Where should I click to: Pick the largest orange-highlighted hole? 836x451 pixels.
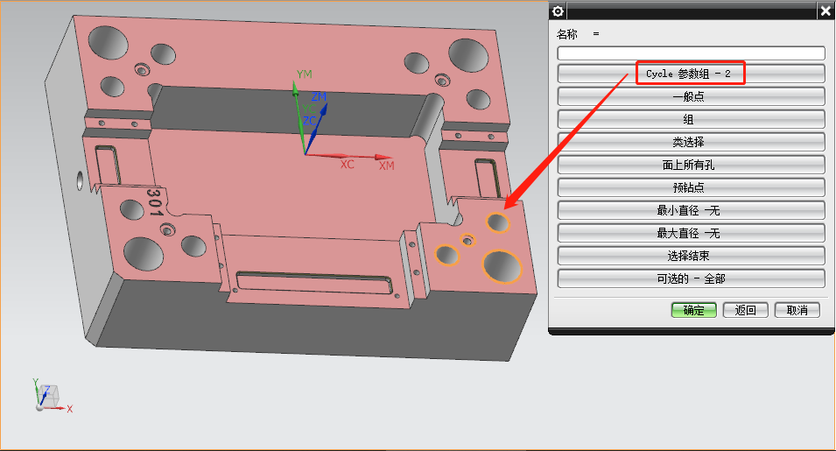(501, 266)
